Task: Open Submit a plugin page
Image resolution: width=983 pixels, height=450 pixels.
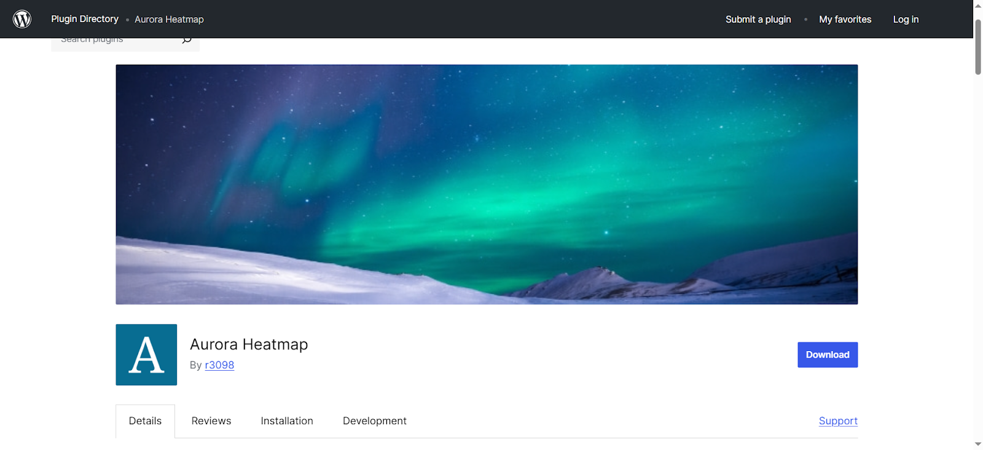Action: [758, 19]
